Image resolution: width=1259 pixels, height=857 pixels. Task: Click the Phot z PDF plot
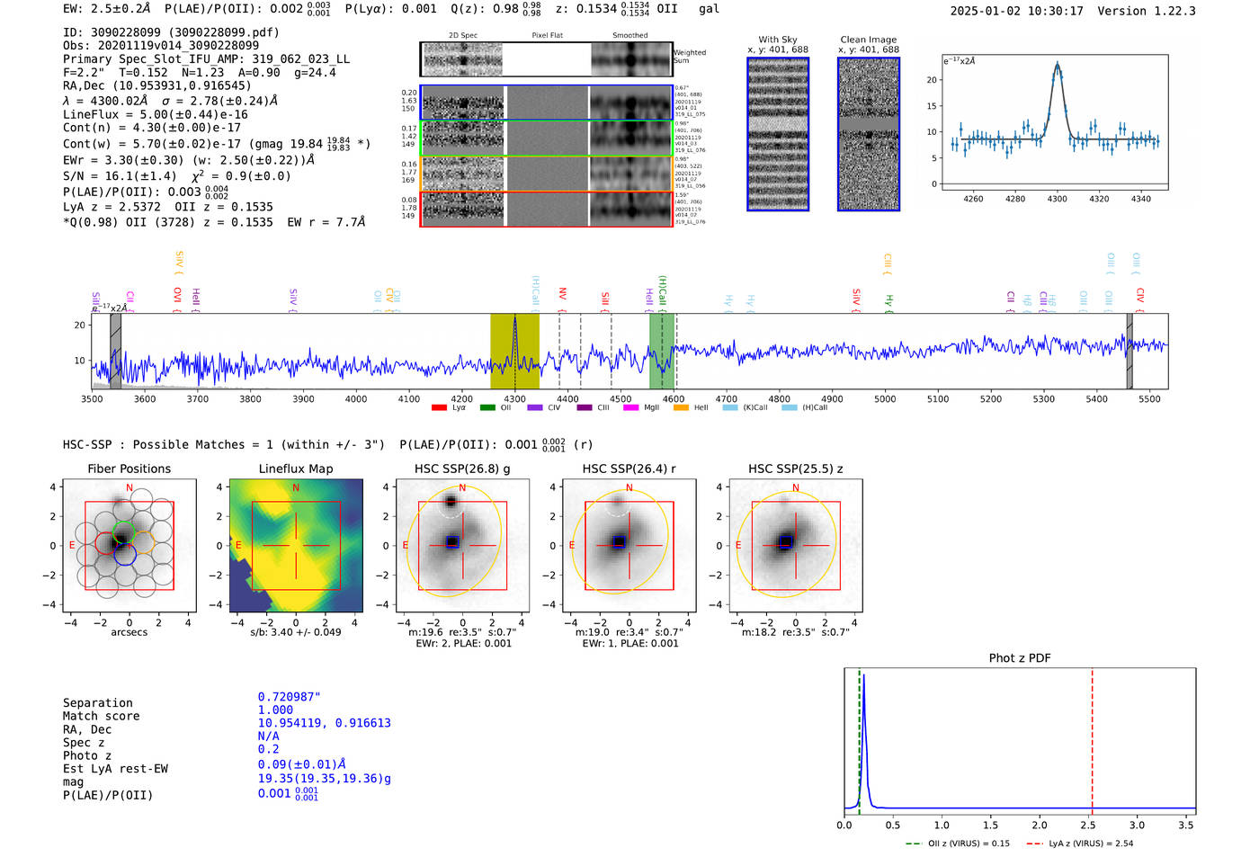pyautogui.click(x=1020, y=742)
